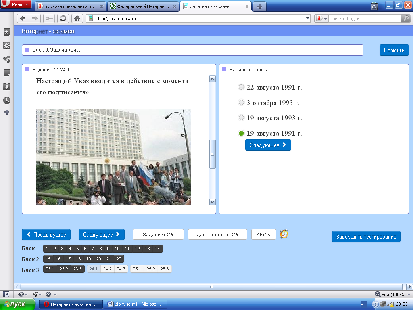Click the bottom Следующее navigation button
The width and height of the screenshot is (413, 310).
[101, 235]
